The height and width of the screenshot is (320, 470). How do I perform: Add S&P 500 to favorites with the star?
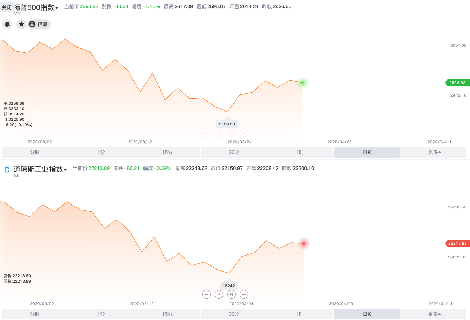coord(21,24)
